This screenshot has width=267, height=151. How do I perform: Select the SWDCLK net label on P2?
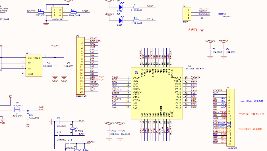[x=204, y=14]
